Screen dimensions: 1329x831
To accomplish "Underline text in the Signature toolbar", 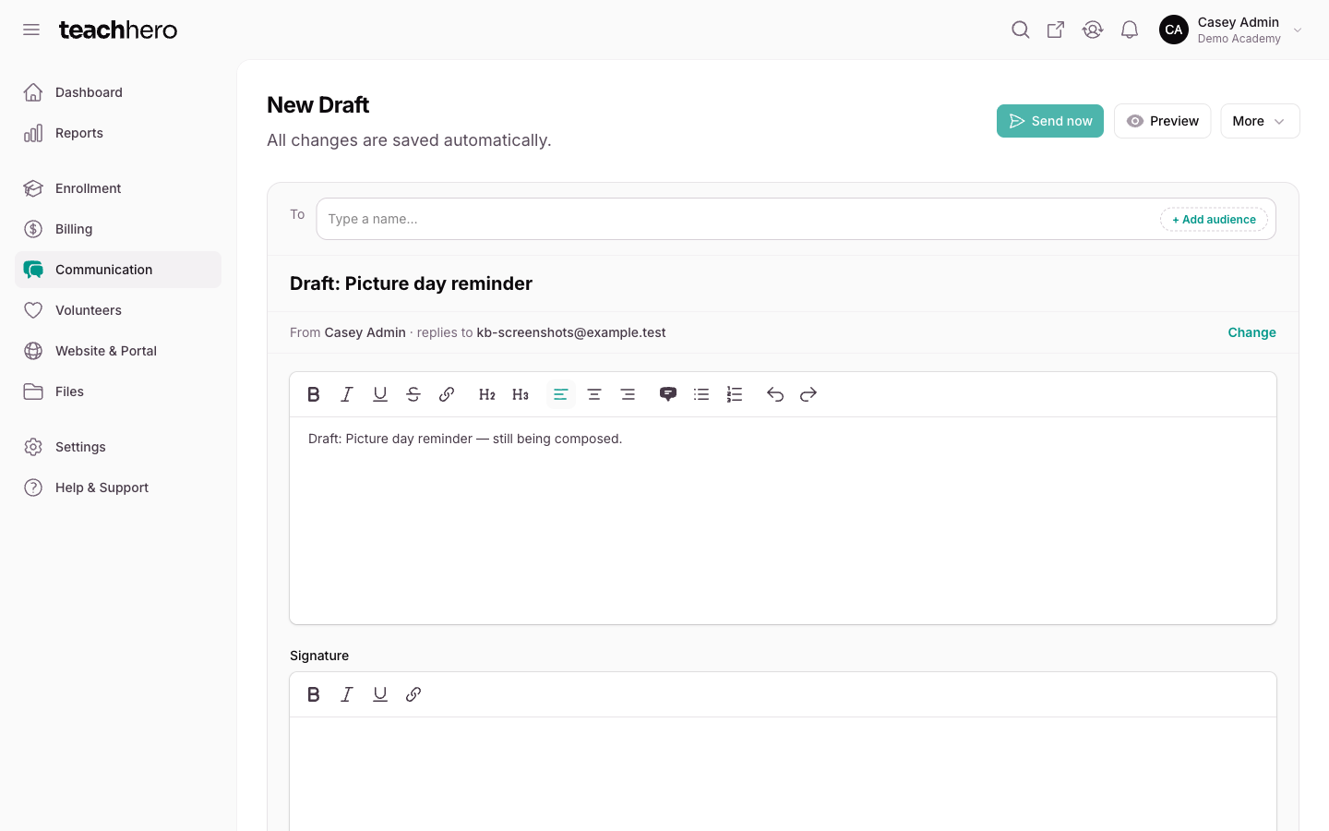I will click(x=380, y=694).
